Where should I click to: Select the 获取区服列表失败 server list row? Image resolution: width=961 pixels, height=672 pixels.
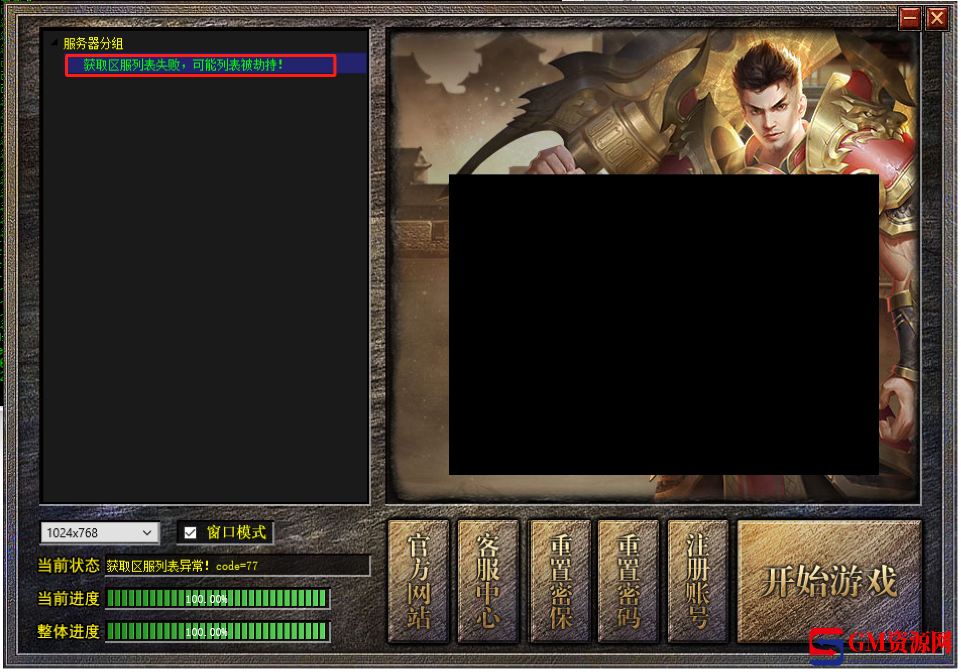click(215, 65)
